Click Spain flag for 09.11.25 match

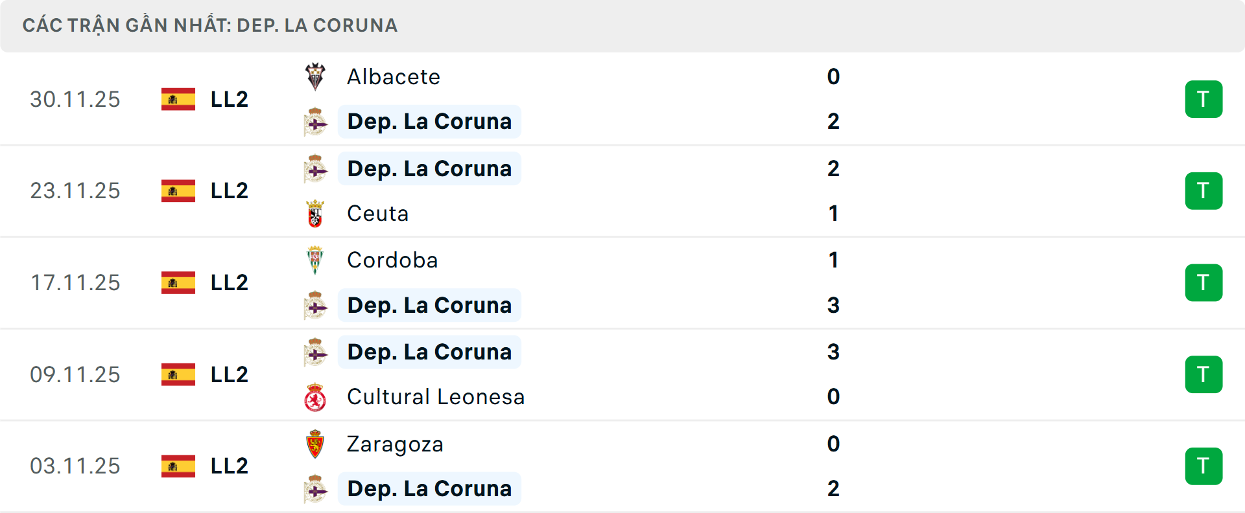(178, 374)
